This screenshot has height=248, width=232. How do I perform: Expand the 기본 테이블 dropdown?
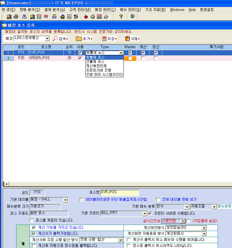[x=65, y=200]
